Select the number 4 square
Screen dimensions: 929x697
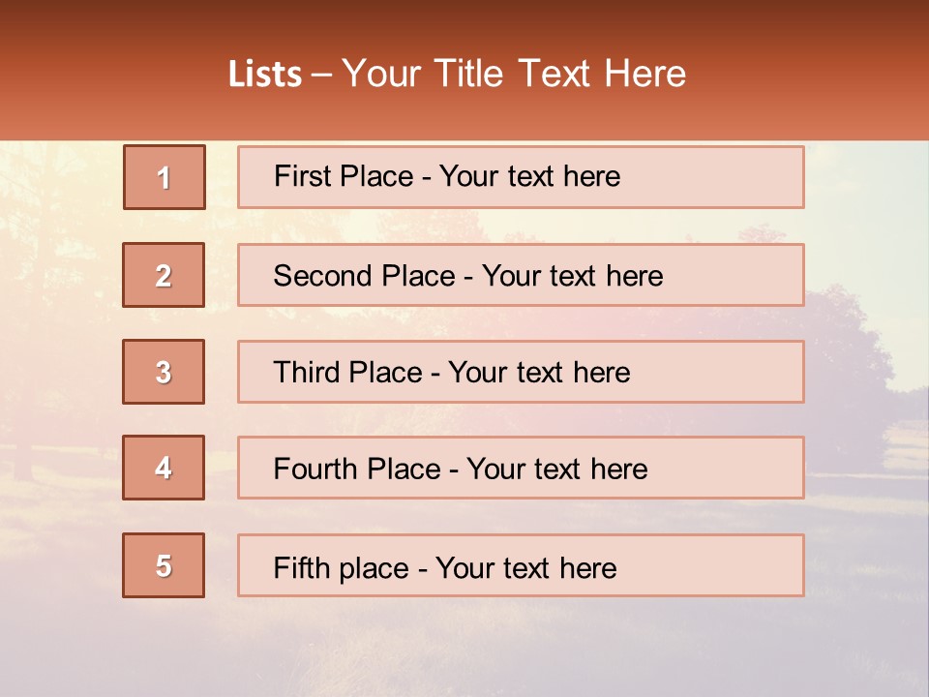pos(164,468)
